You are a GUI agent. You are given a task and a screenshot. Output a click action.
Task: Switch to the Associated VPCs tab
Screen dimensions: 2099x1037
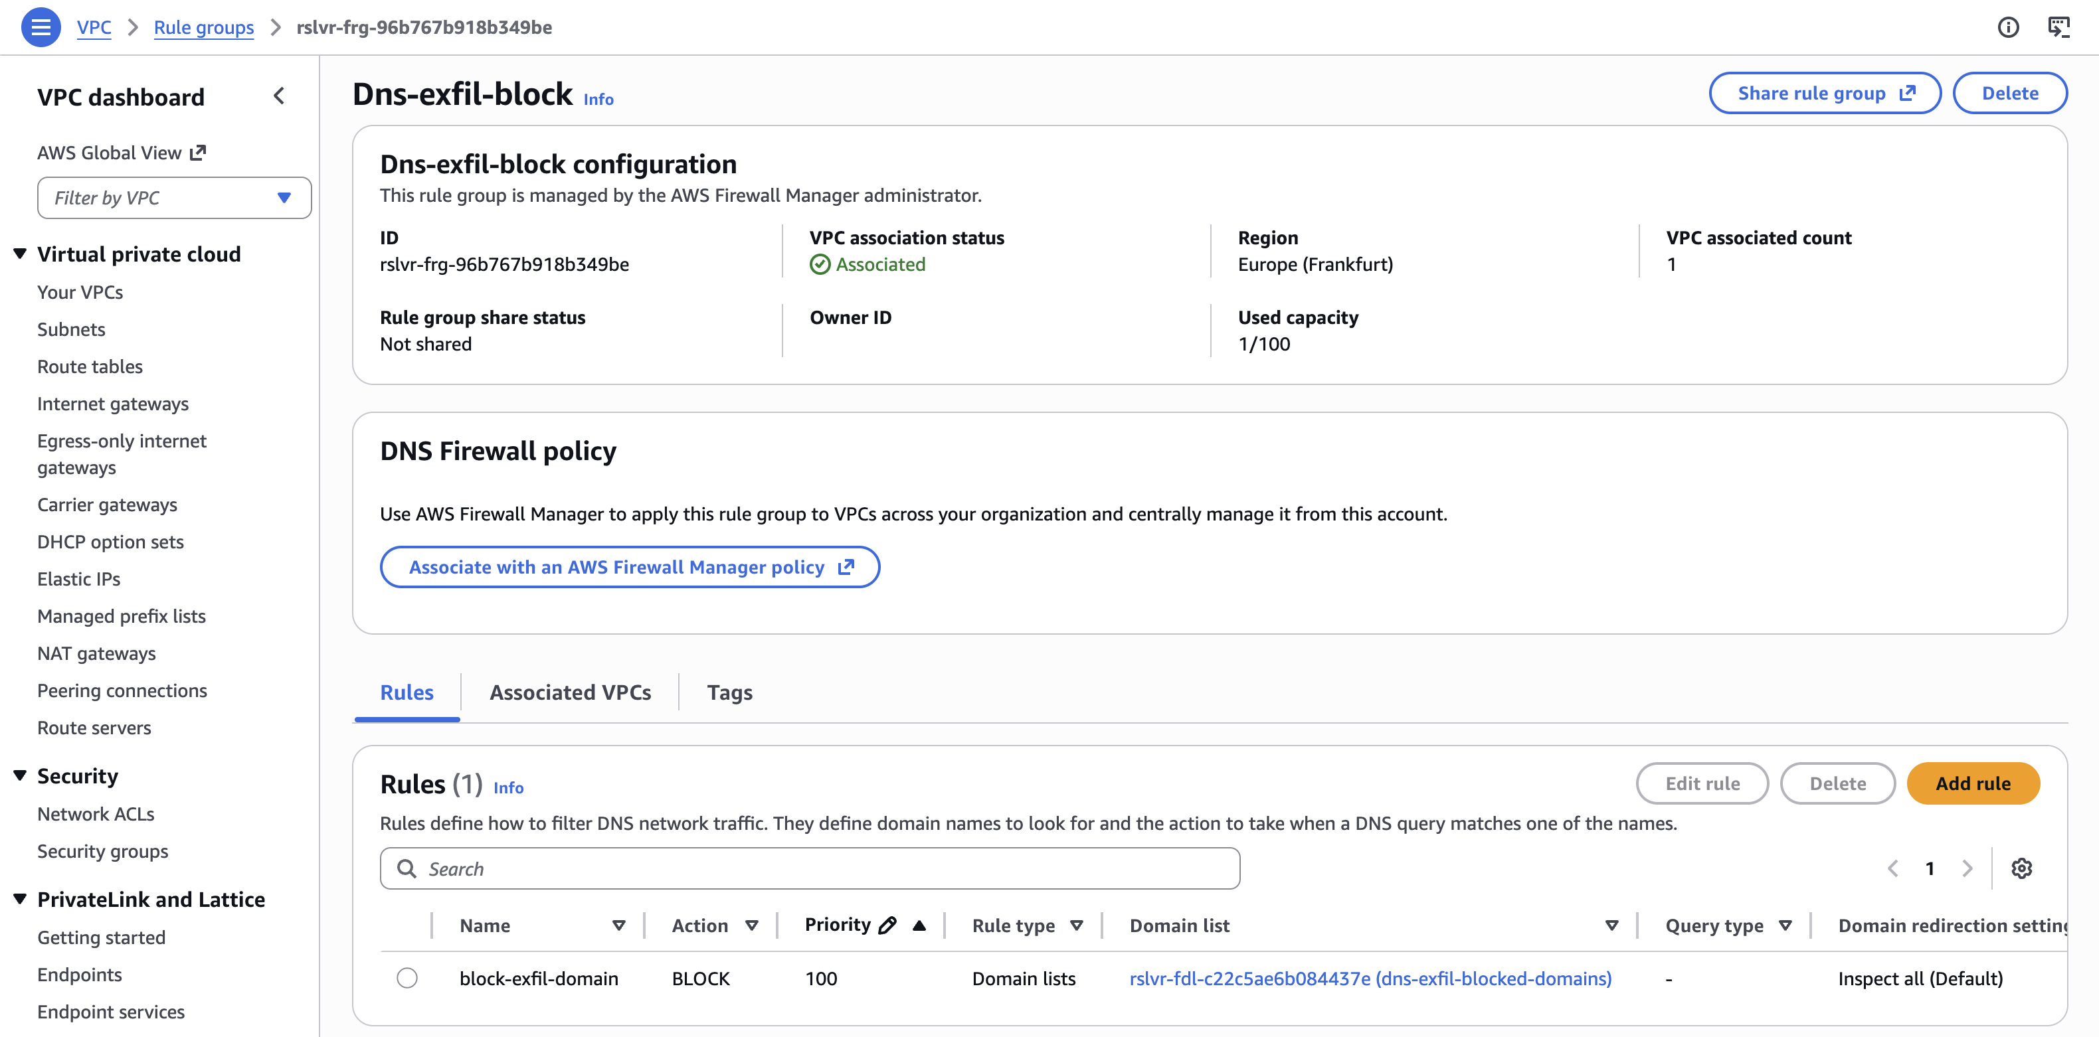click(x=569, y=692)
